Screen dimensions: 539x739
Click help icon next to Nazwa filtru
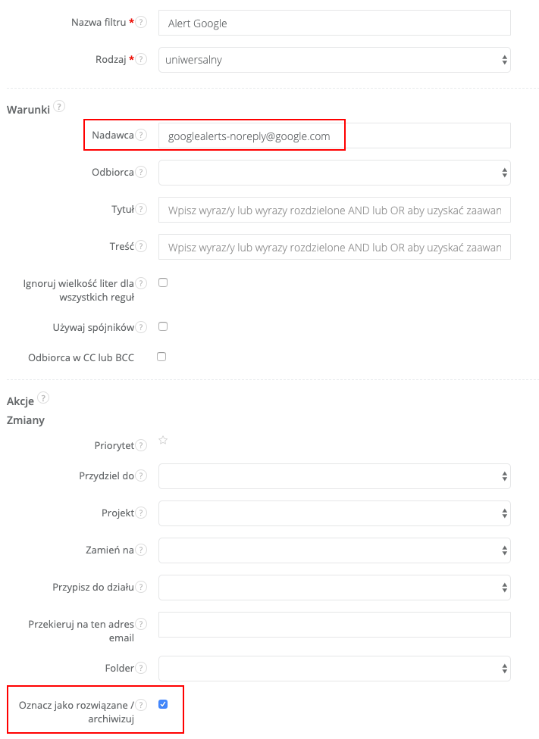pyautogui.click(x=142, y=23)
